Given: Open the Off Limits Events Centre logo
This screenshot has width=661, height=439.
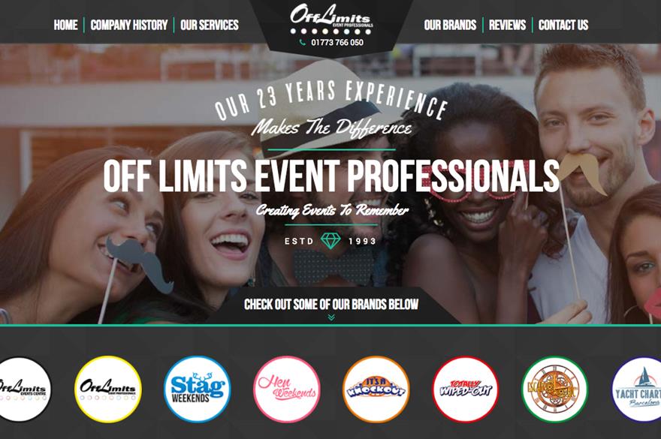Looking at the screenshot, I should [21, 389].
